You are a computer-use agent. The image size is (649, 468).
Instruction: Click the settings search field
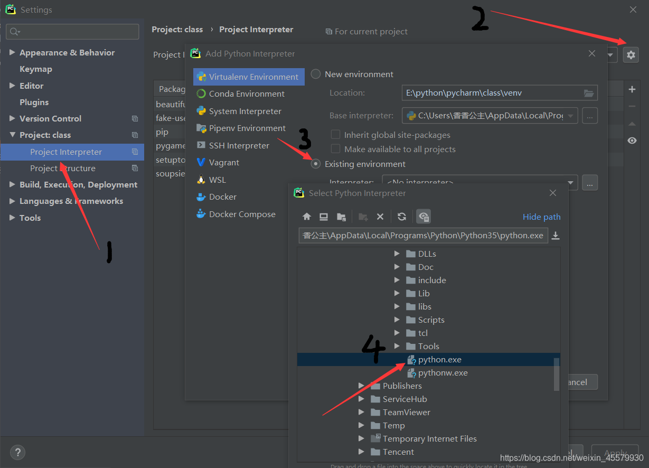pyautogui.click(x=73, y=32)
